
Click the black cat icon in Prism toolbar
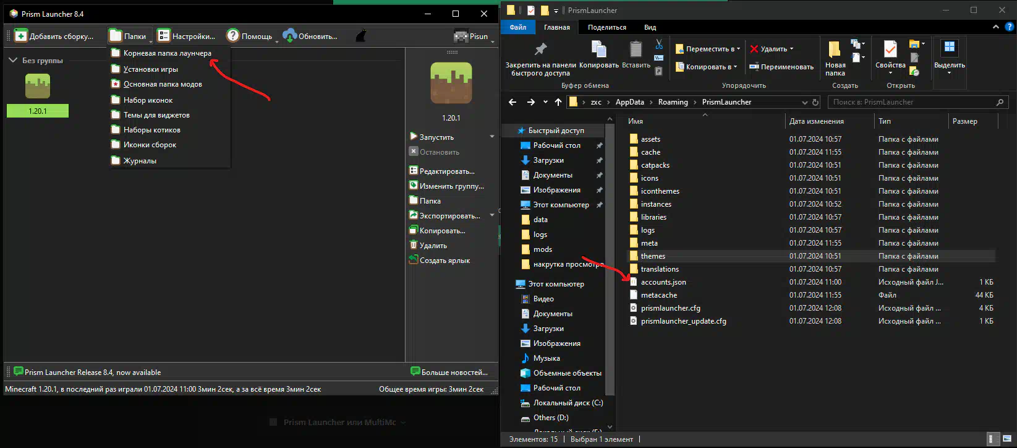pyautogui.click(x=361, y=36)
